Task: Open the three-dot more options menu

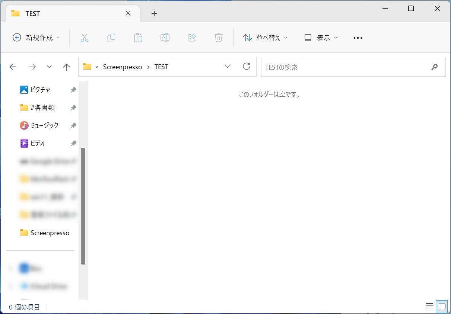Action: tap(358, 38)
